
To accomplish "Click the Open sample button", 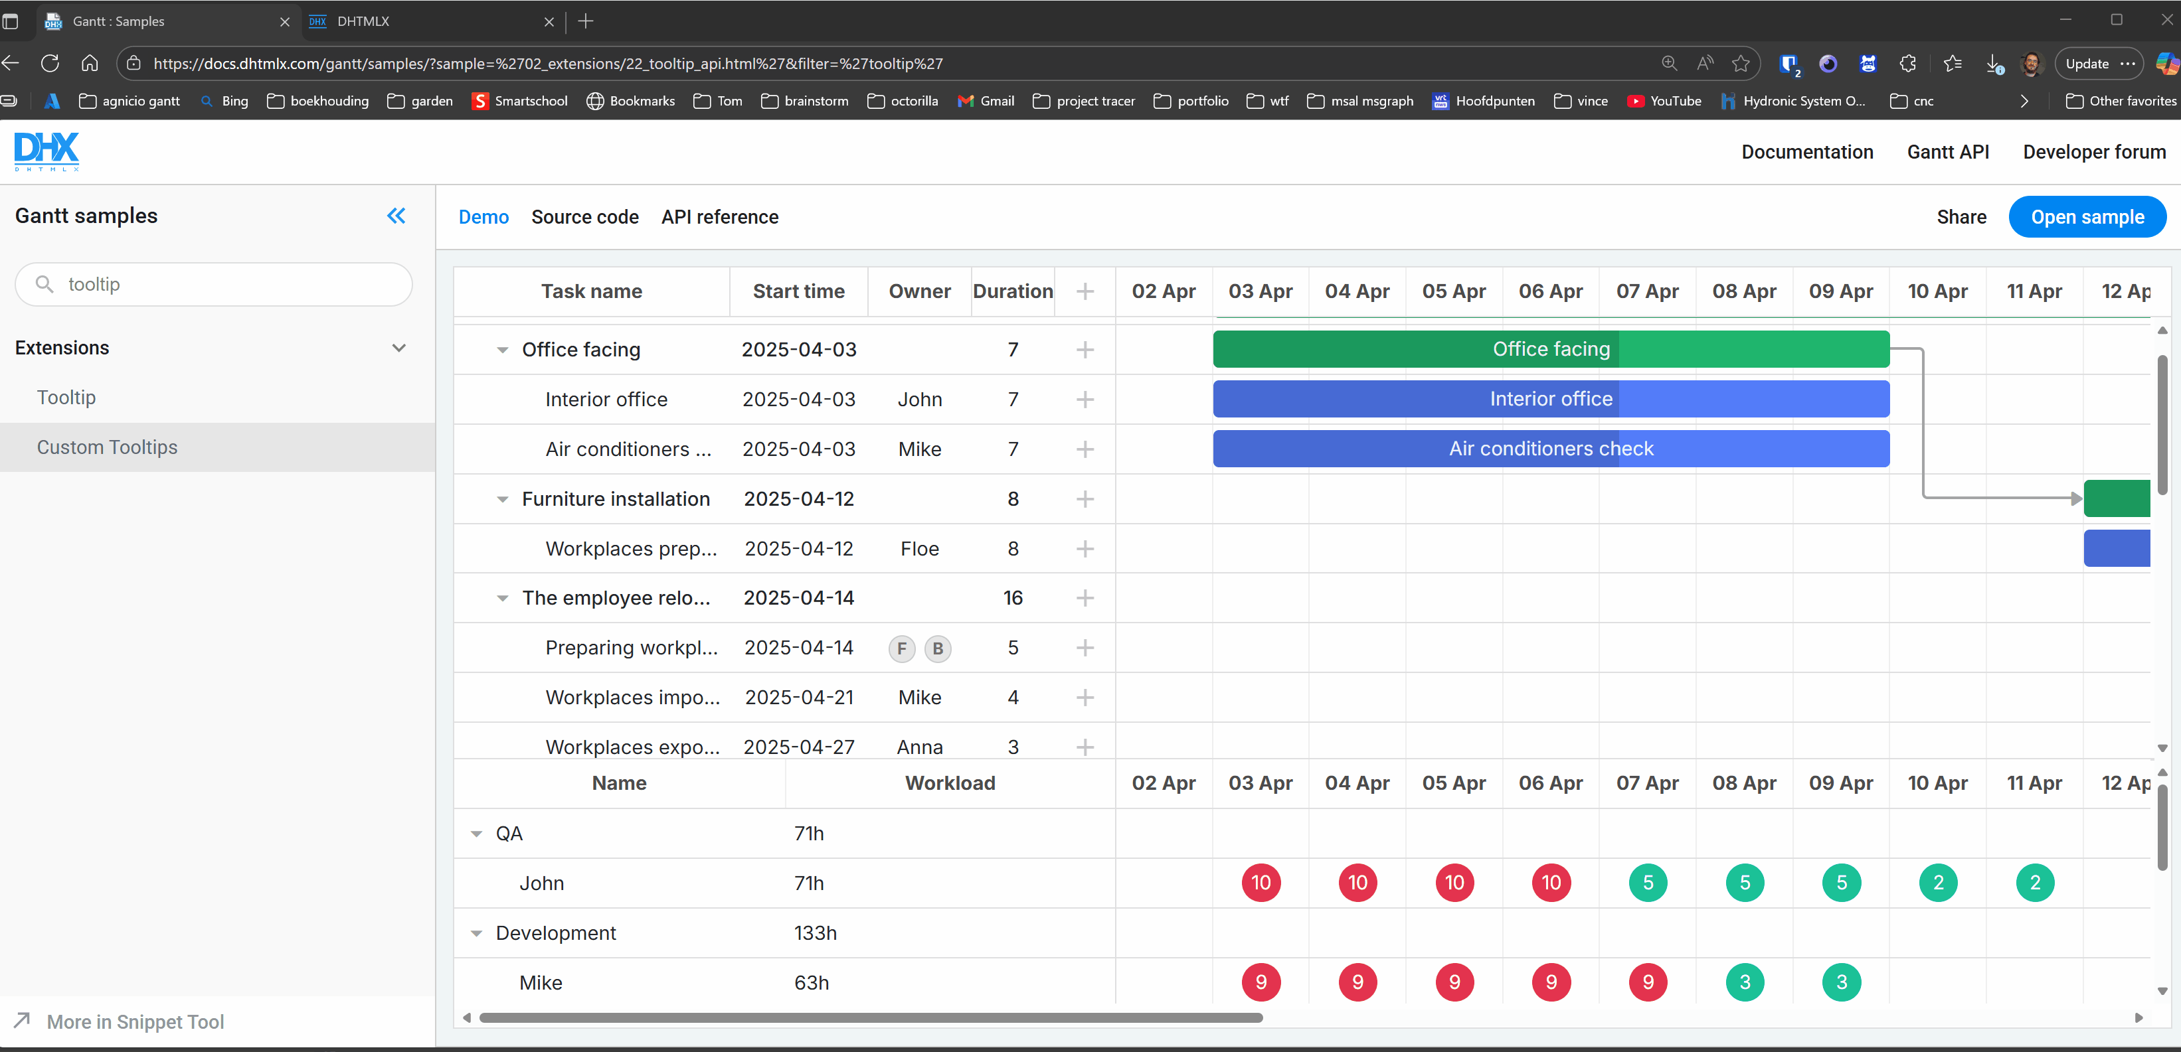I will pyautogui.click(x=2087, y=216).
